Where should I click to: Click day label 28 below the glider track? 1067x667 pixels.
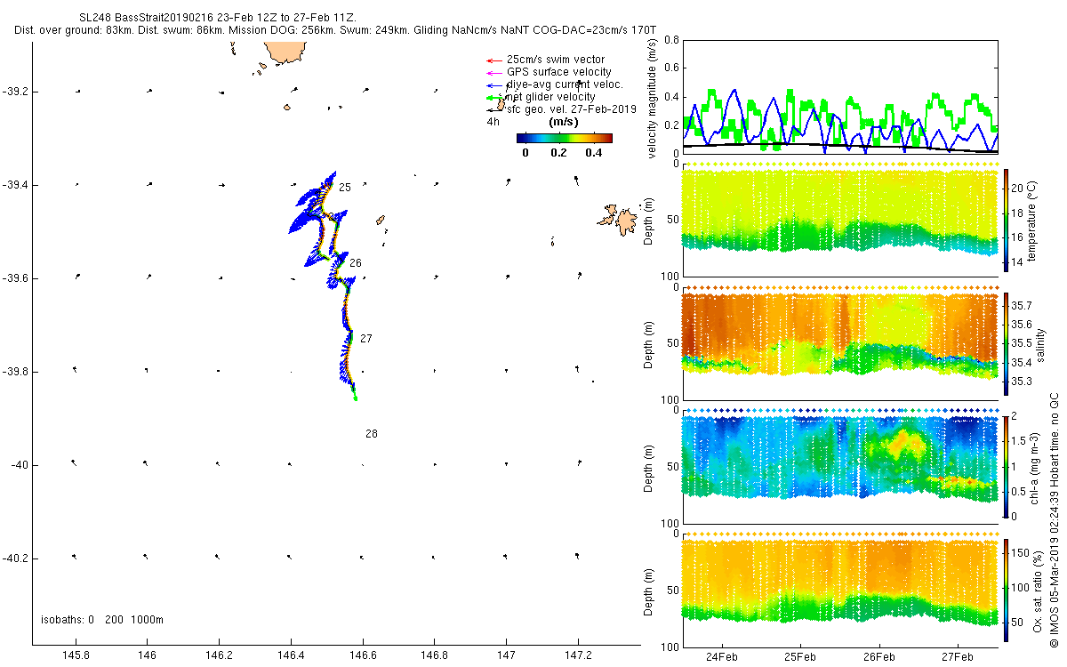point(372,434)
